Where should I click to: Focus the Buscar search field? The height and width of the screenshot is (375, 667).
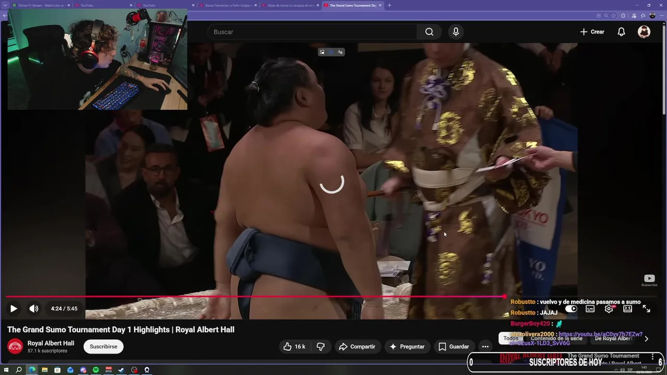click(x=312, y=32)
